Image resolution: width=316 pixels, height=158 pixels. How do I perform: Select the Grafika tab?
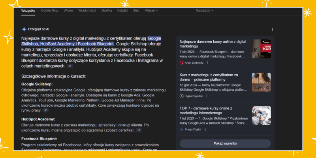pos(107,10)
